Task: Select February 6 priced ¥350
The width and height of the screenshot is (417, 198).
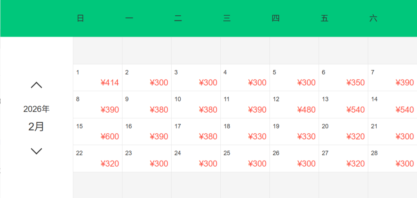Action: (343, 78)
